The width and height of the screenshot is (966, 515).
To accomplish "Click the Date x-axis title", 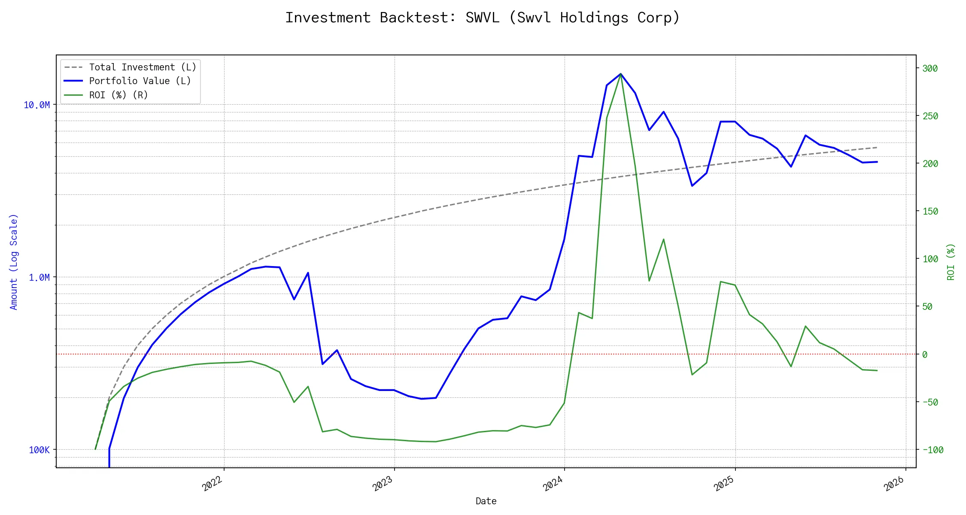I will 486,501.
